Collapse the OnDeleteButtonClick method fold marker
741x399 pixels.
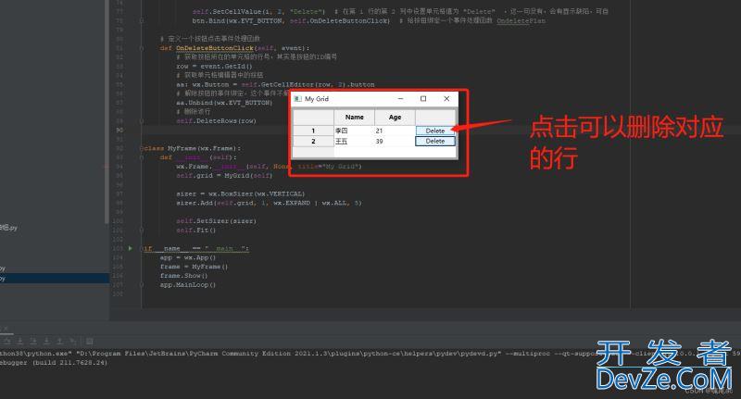(x=142, y=48)
